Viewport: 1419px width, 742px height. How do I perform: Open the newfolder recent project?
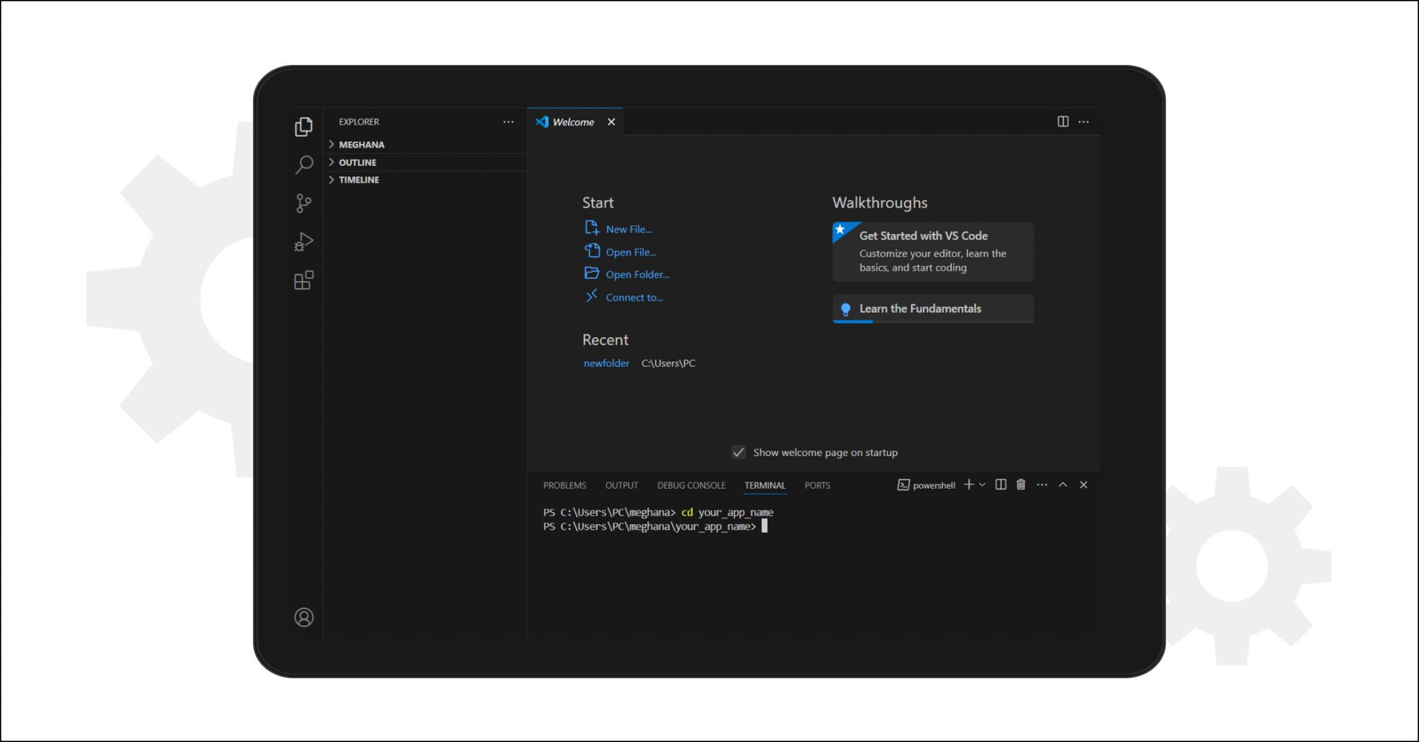pos(606,363)
